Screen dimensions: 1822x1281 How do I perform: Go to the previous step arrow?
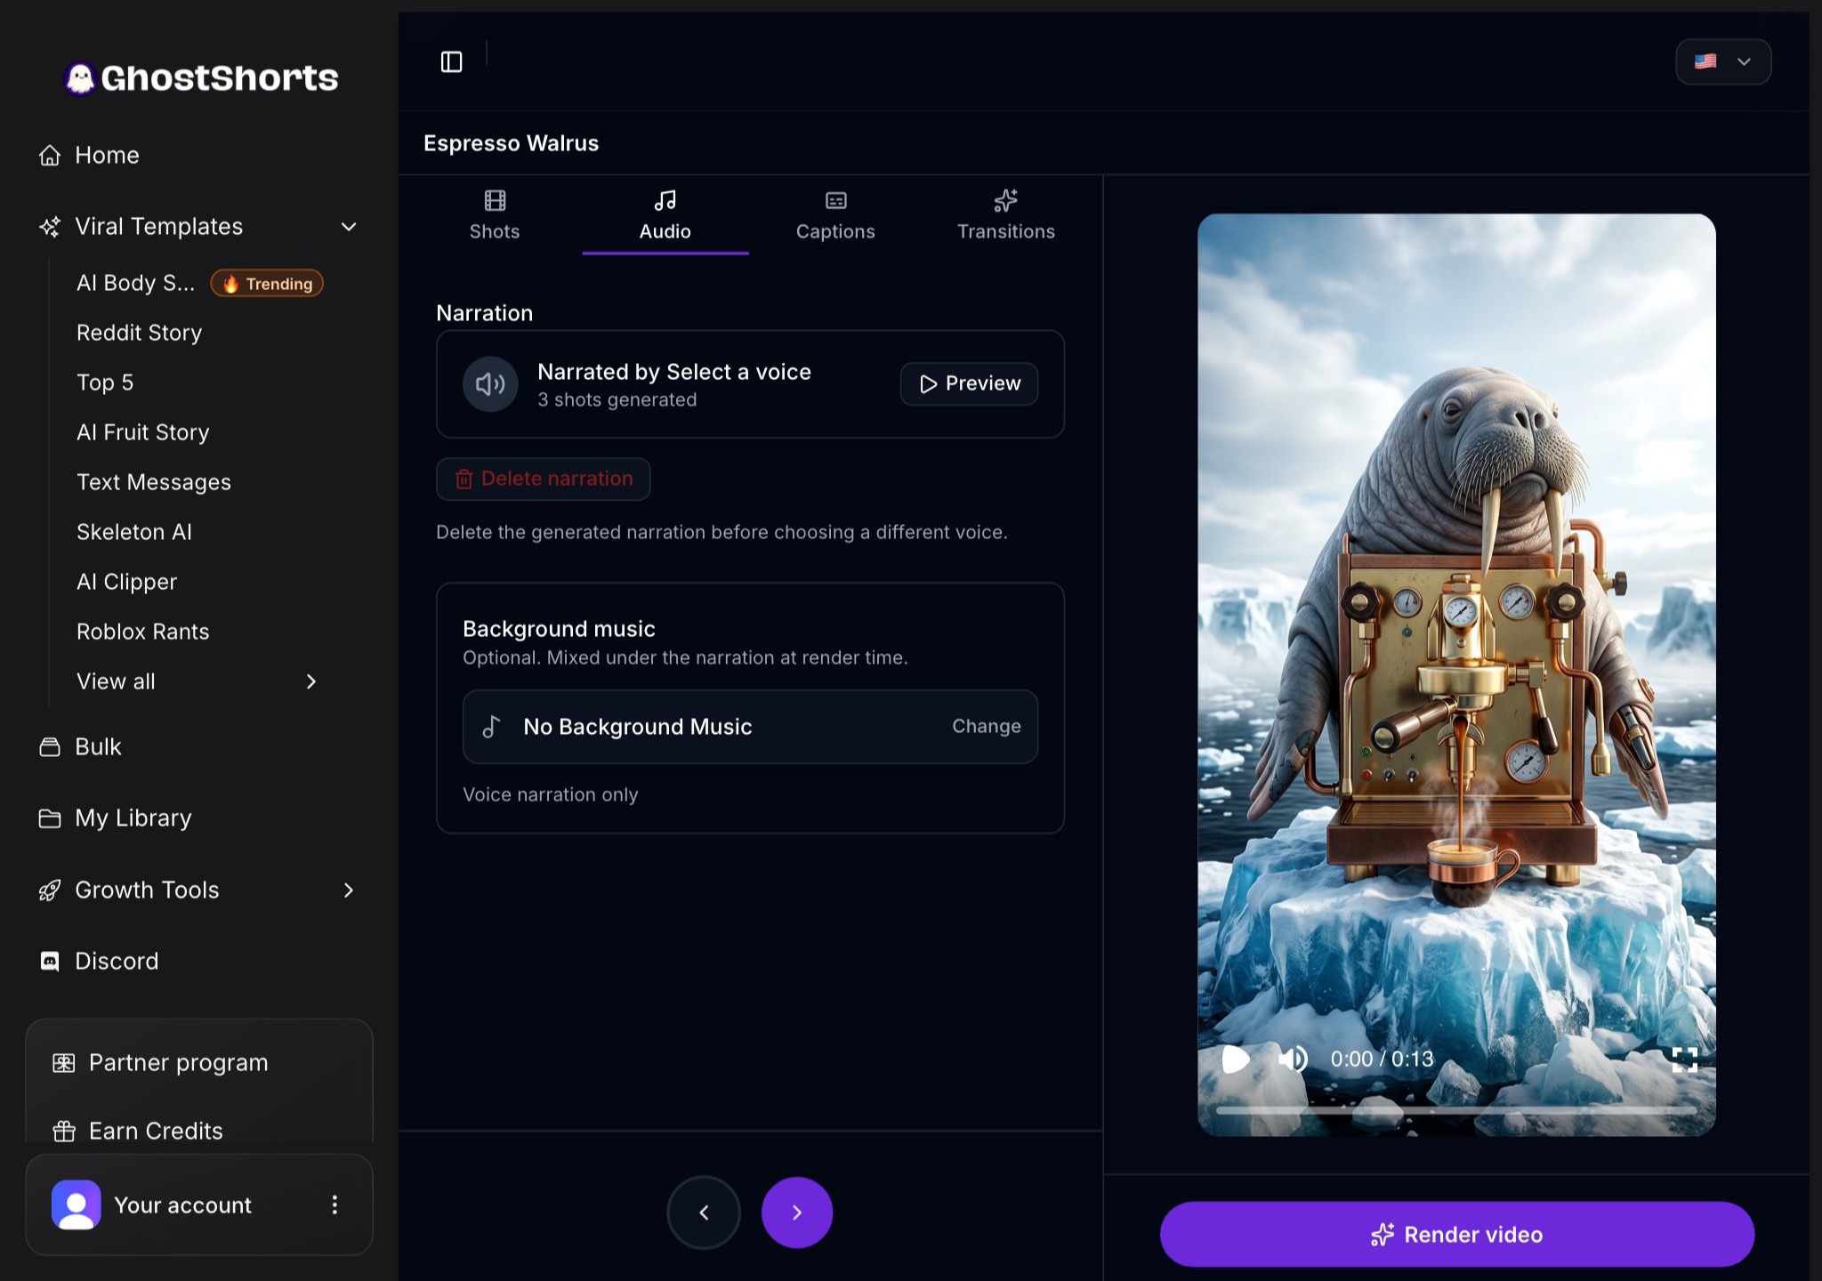(x=704, y=1213)
